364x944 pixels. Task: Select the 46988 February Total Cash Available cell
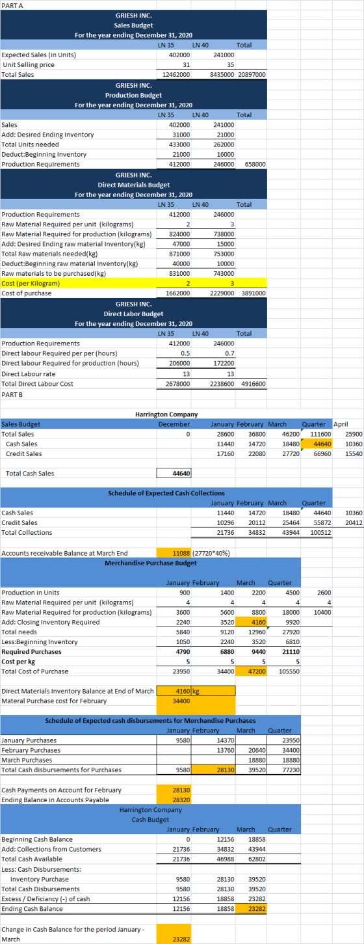point(224,859)
